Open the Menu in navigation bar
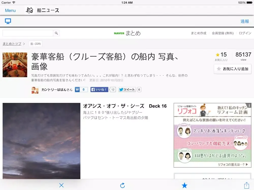The width and height of the screenshot is (254, 190). 10,10
